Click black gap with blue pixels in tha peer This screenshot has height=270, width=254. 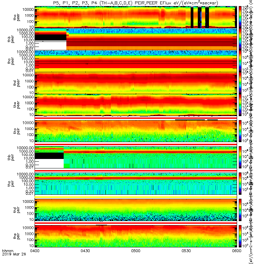(199, 17)
